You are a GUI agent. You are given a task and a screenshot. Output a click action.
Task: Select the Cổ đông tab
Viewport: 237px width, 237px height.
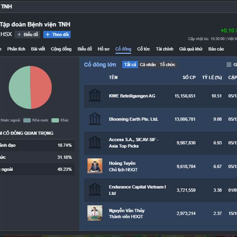click(123, 49)
